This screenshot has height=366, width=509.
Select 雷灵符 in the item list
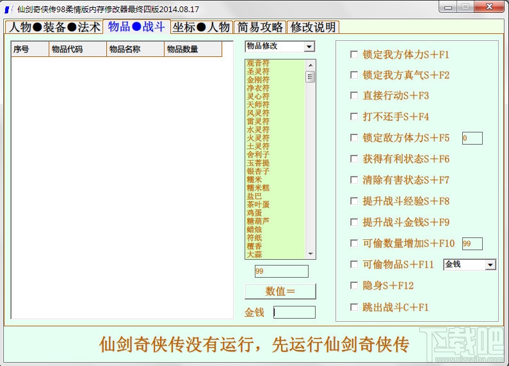(x=258, y=122)
